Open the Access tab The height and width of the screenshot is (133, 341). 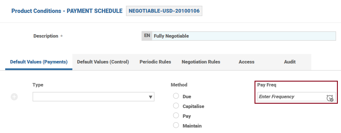click(246, 62)
